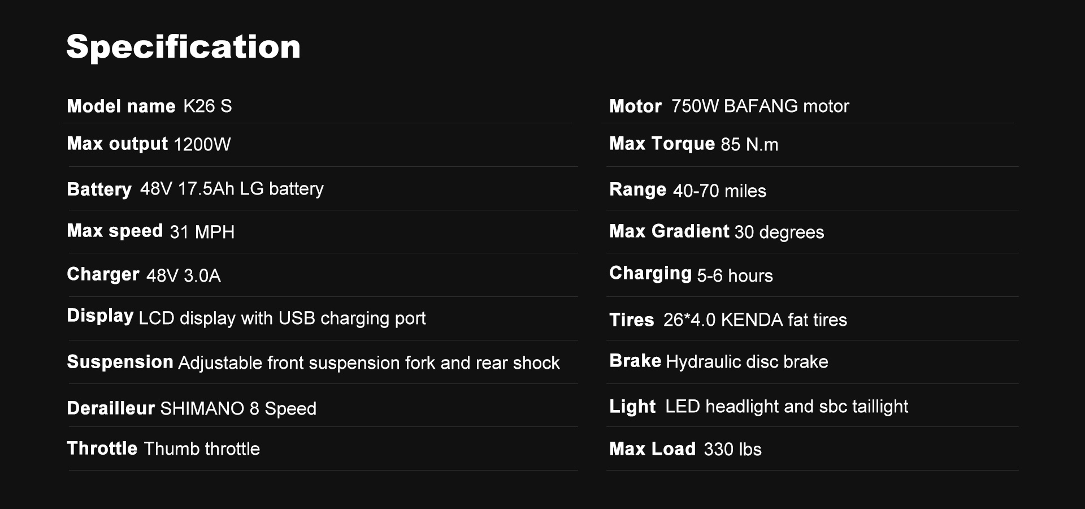Image resolution: width=1085 pixels, height=509 pixels.
Task: Click the Max output 1200W entry
Action: pos(149,144)
